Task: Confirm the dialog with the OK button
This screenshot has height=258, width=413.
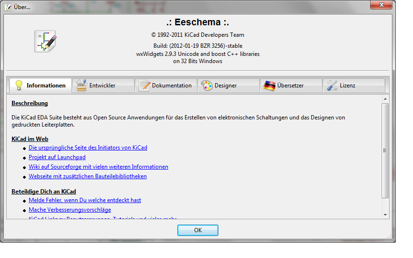Action: tap(198, 230)
